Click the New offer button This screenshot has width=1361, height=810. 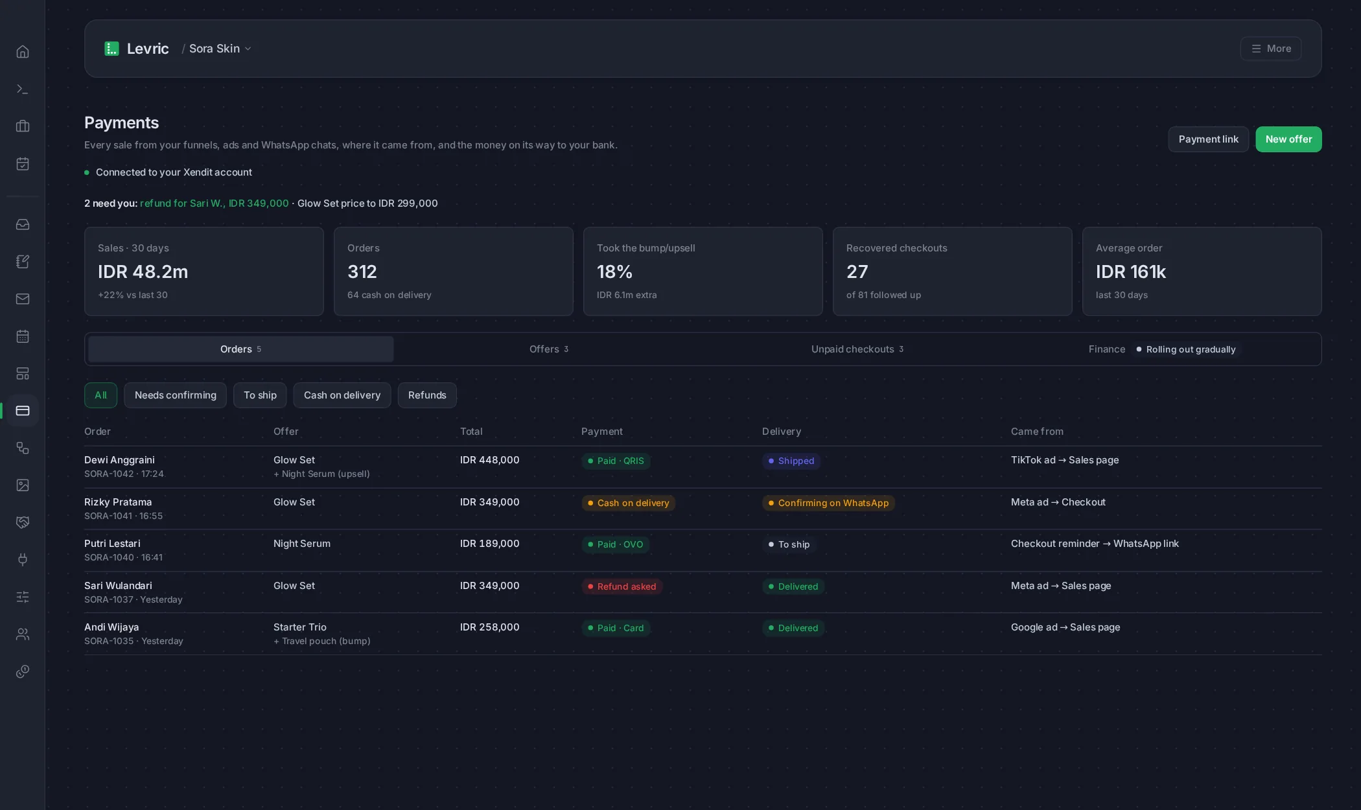click(x=1288, y=139)
